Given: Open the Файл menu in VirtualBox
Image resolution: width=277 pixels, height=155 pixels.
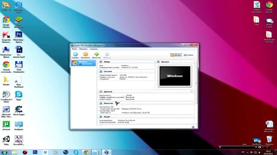Looking at the screenshot, I should (x=74, y=49).
